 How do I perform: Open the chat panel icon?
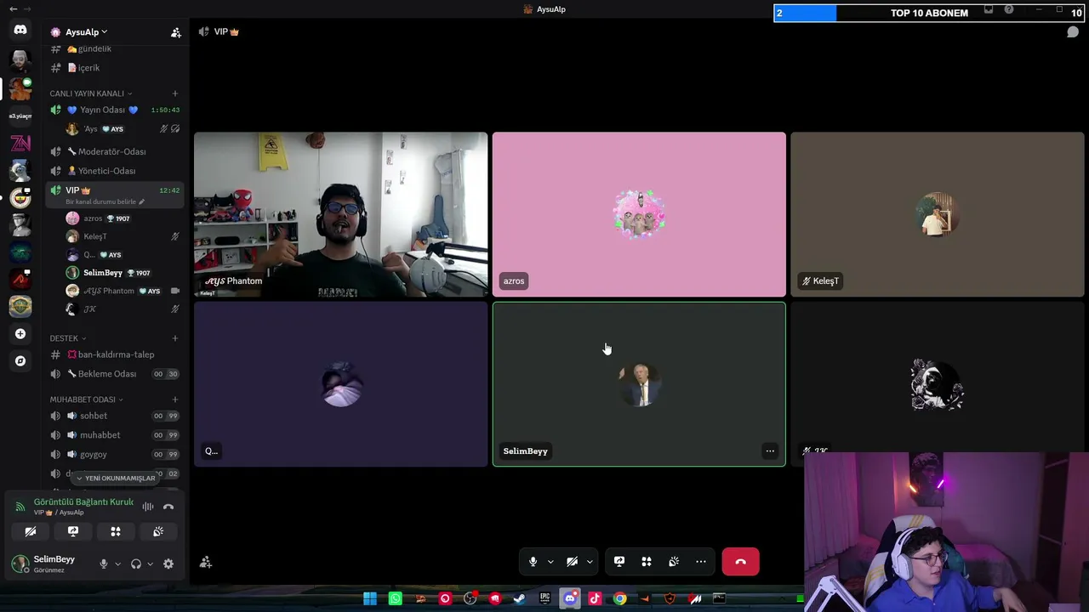(1073, 32)
